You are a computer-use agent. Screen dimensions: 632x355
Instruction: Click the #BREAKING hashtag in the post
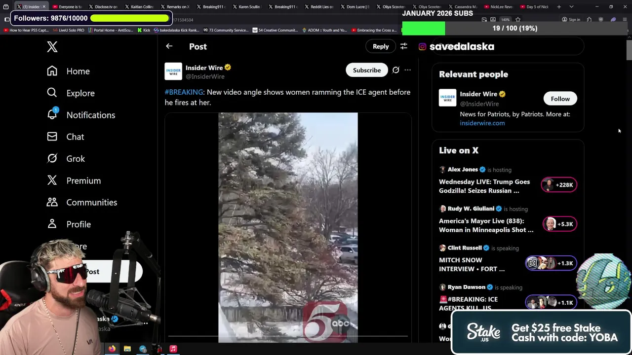click(184, 92)
